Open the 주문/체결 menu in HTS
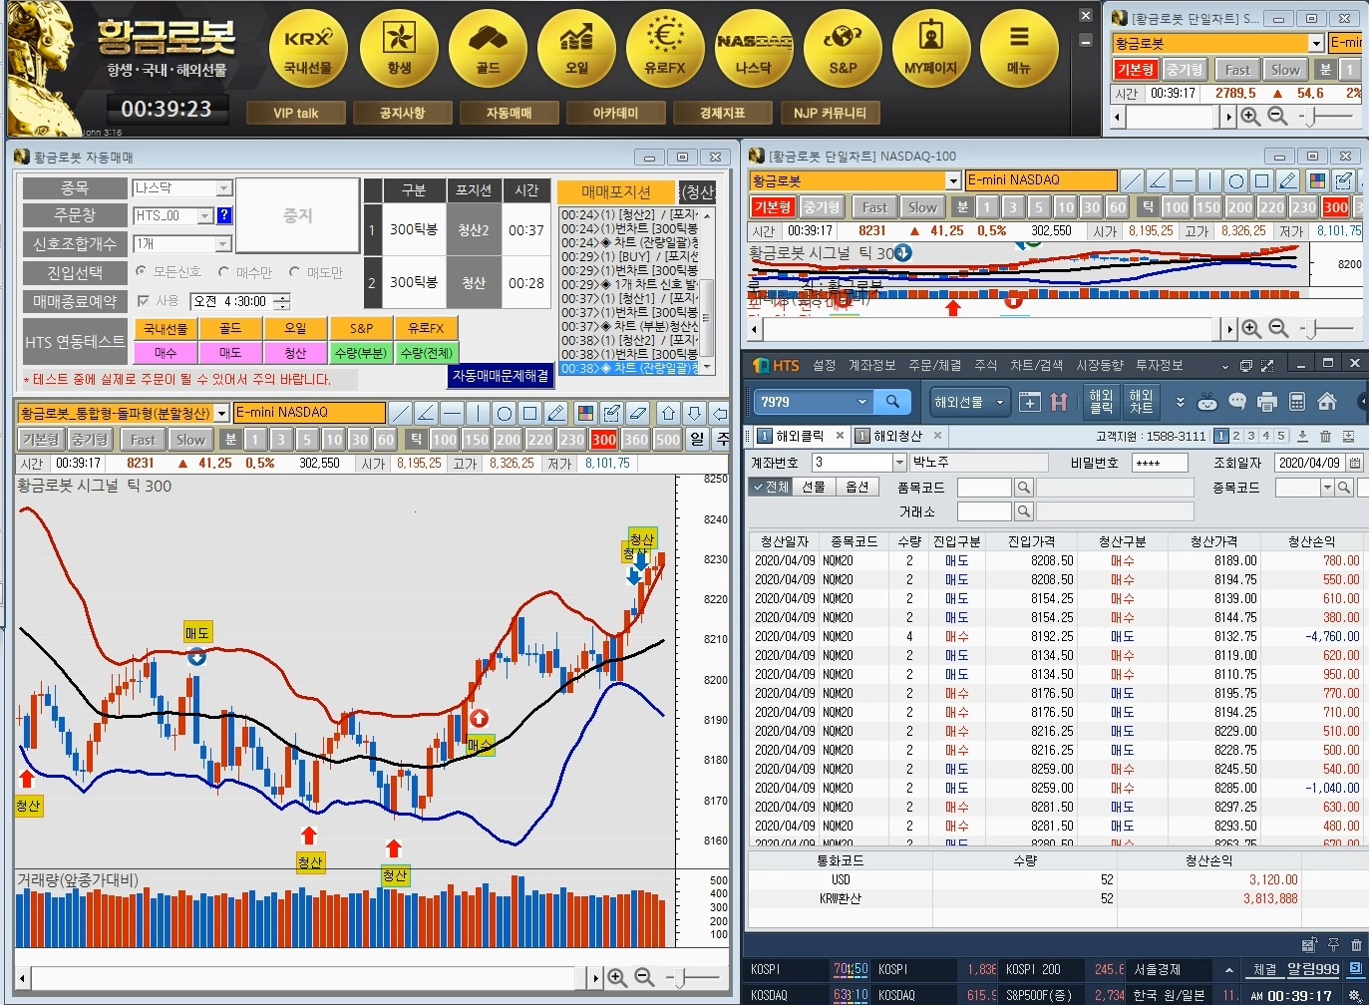This screenshot has width=1370, height=1005. (x=935, y=365)
